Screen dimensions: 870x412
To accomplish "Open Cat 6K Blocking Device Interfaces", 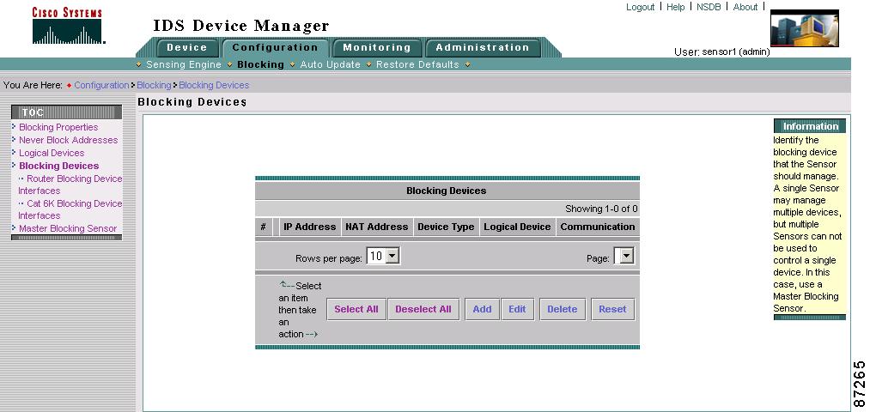I will pyautogui.click(x=70, y=209).
